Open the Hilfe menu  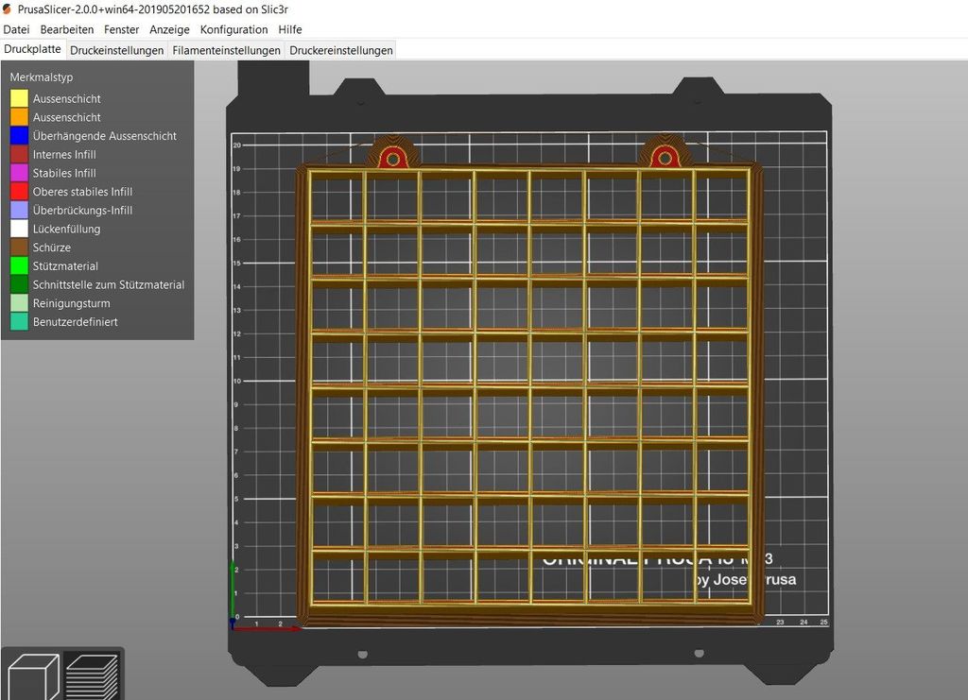pos(289,29)
